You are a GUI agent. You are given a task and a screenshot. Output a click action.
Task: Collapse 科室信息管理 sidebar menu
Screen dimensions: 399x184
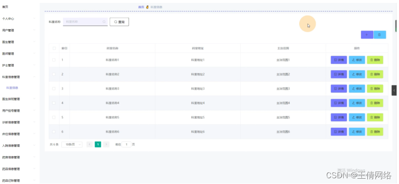(20, 77)
